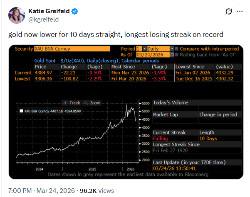This screenshot has height=197, width=250.
Task: Click the Track crosshair chart tool
Action: click(x=72, y=102)
